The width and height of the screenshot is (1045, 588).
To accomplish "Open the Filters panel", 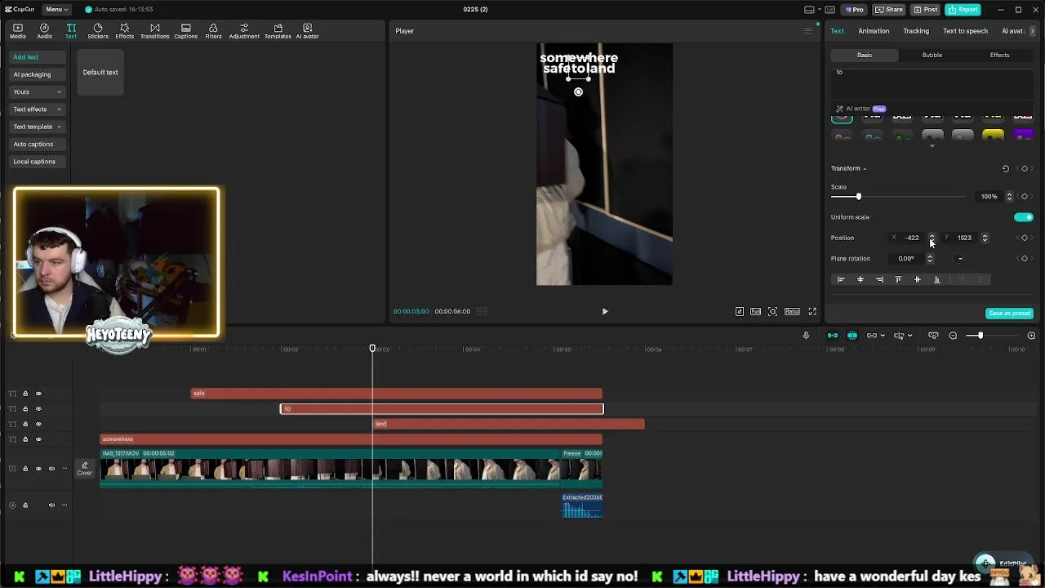I will tap(213, 31).
